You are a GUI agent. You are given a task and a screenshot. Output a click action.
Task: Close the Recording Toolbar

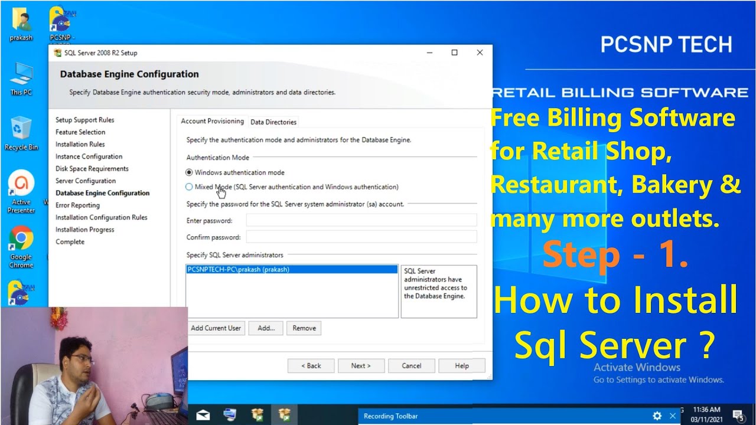coord(673,416)
